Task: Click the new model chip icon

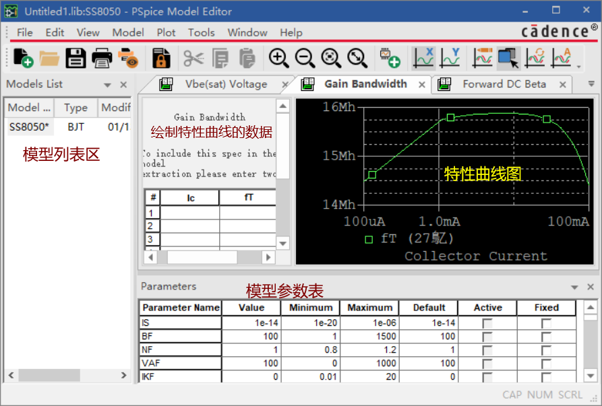Action: click(x=390, y=59)
